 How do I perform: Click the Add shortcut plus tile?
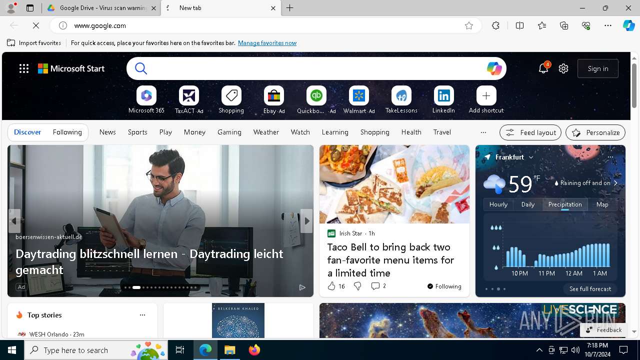point(486,95)
